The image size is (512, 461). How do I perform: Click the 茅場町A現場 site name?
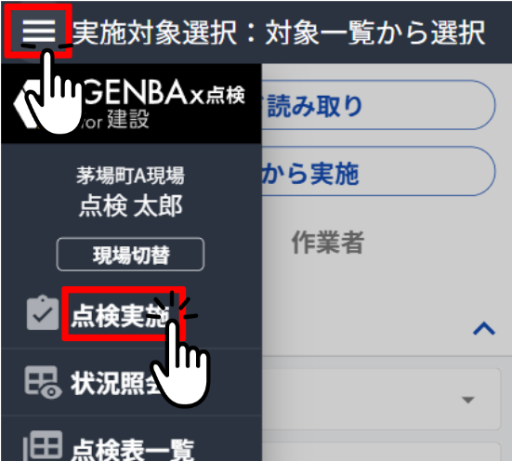click(x=131, y=175)
